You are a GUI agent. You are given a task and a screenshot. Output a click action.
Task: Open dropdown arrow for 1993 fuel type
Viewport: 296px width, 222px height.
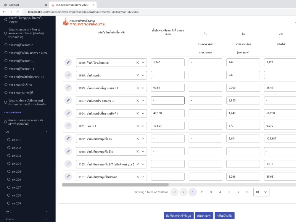coord(143,88)
